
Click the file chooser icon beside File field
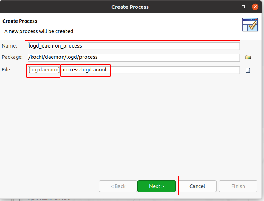248,70
